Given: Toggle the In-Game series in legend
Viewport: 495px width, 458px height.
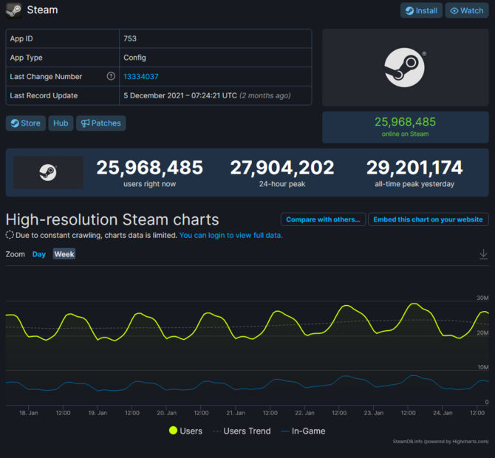Looking at the screenshot, I should point(303,431).
